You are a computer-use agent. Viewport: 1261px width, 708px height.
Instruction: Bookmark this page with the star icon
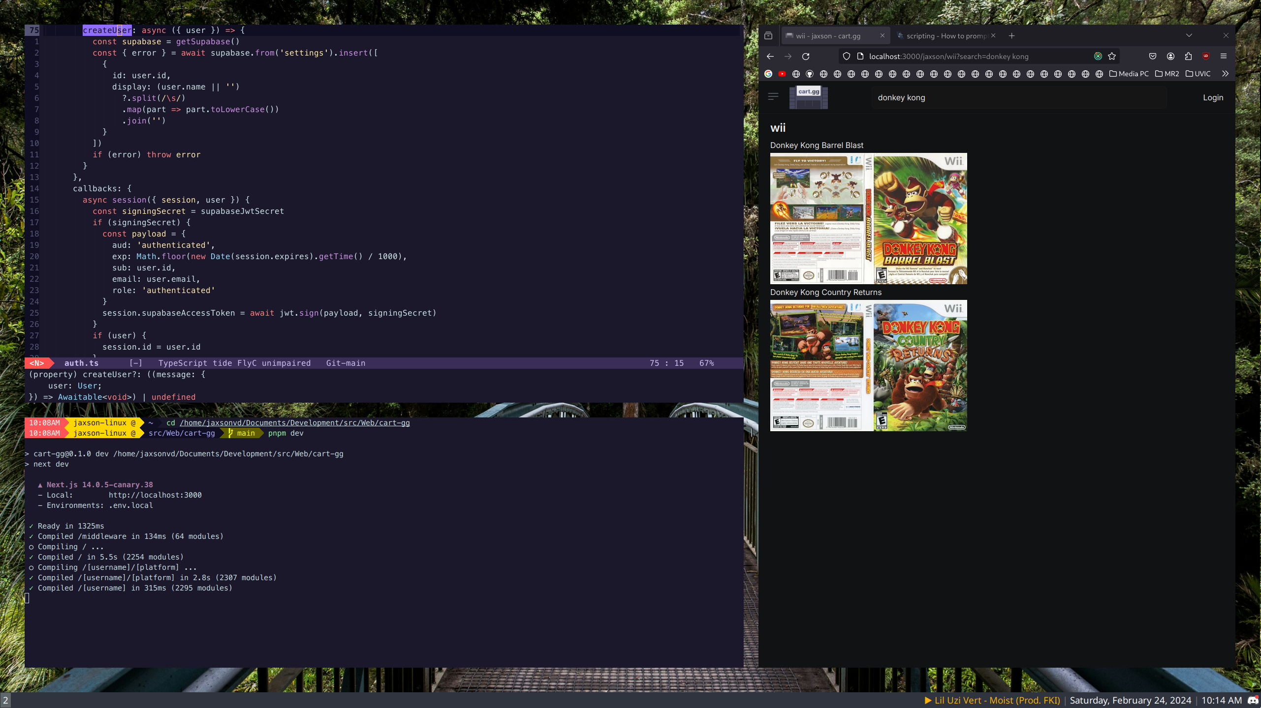1112,57
